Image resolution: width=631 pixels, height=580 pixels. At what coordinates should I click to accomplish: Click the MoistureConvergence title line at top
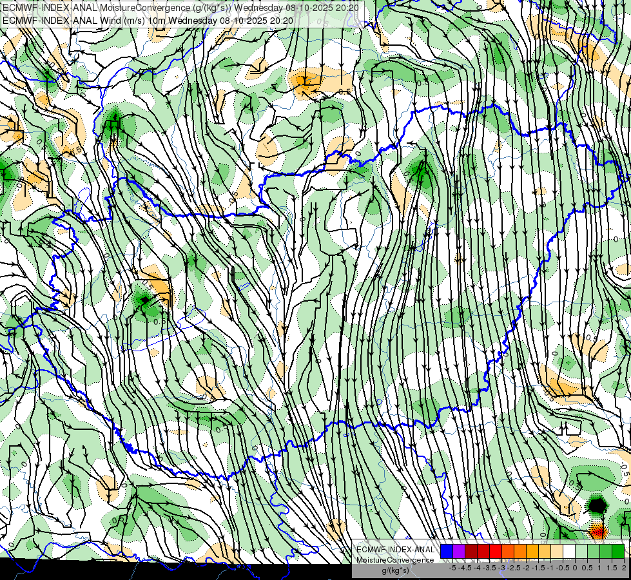tap(180, 8)
